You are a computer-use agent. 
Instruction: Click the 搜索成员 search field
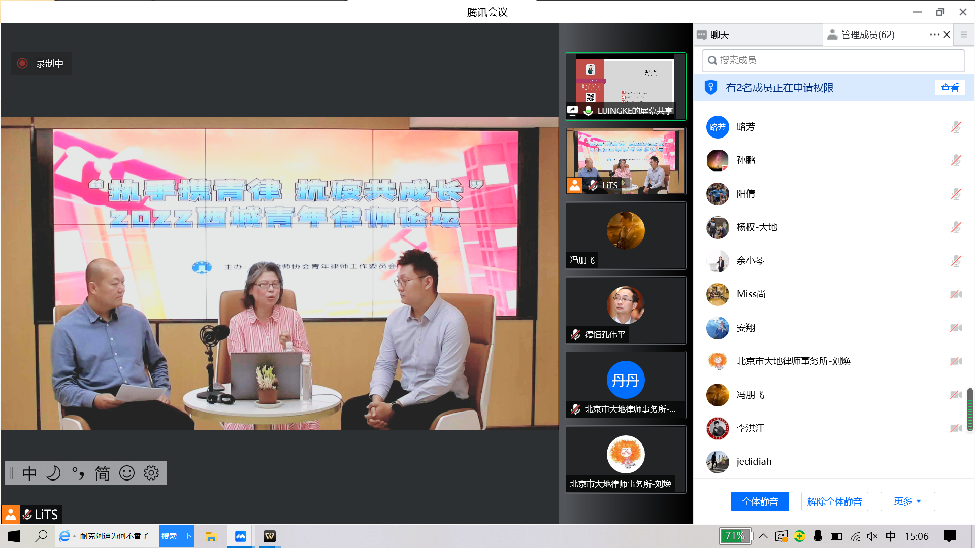tap(833, 60)
